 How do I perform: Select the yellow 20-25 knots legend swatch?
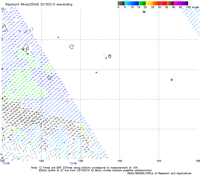pos(149,3)
